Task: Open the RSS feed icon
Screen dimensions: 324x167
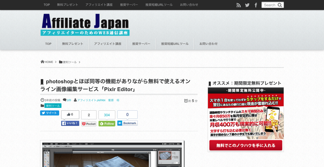Action: 239,5
